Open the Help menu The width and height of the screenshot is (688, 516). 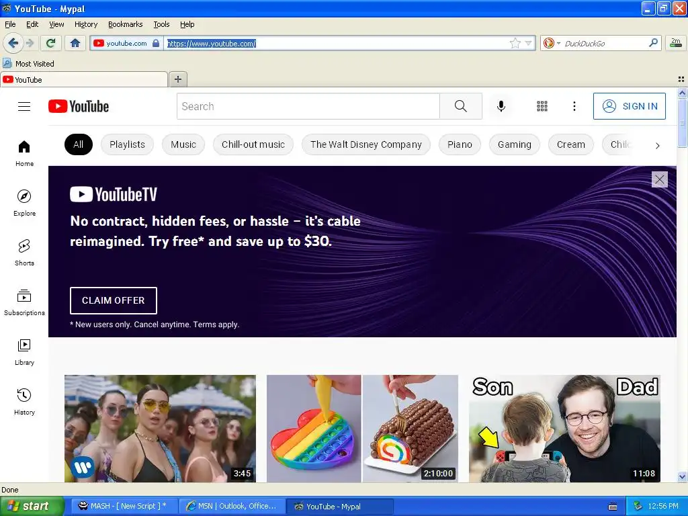(x=187, y=24)
